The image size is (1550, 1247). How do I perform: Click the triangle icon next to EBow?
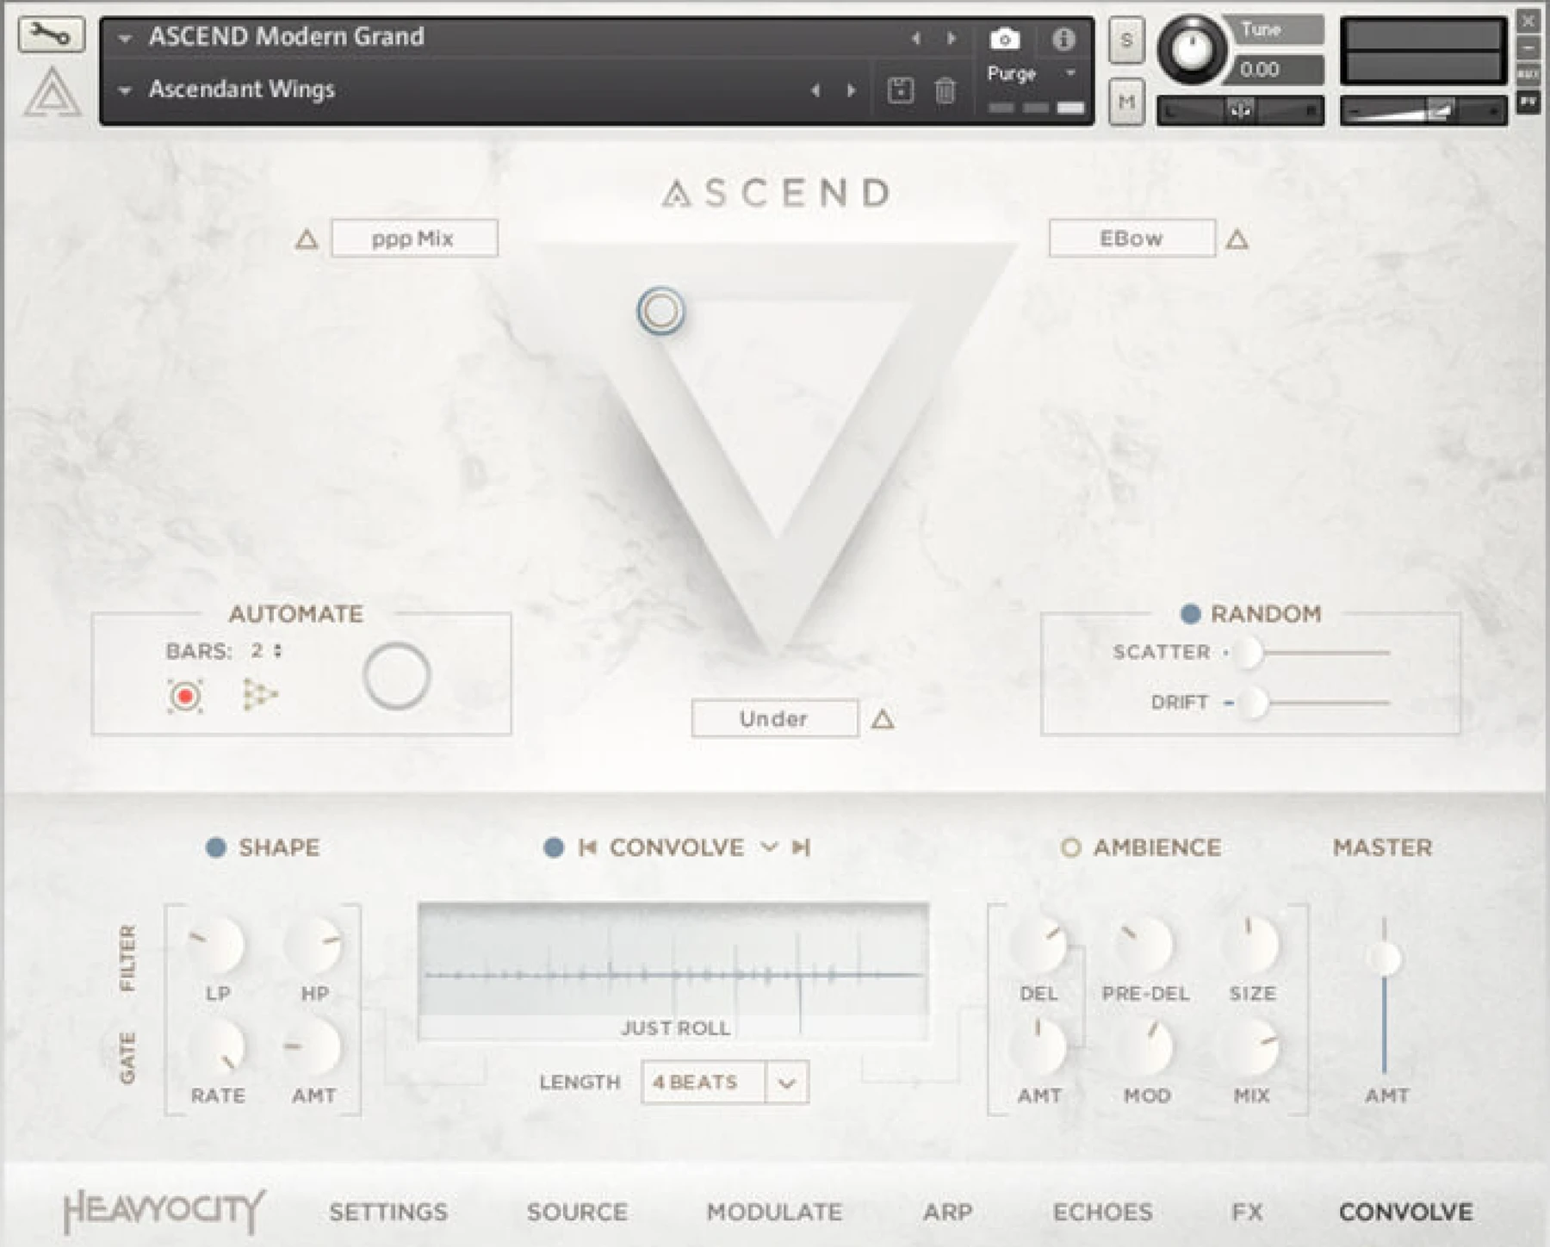tap(1237, 239)
